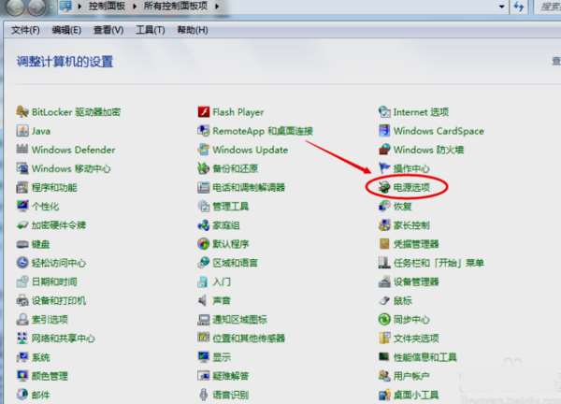This screenshot has width=561, height=404.
Task: Open the 颜色管理 link
Action: click(50, 376)
